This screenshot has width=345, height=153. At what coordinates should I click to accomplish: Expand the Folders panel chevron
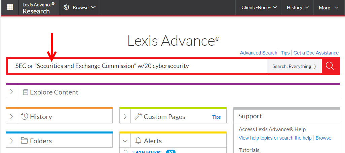(11, 141)
